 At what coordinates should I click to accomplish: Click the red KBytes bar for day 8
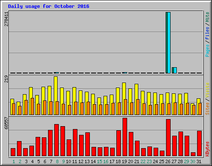click(x=56, y=140)
